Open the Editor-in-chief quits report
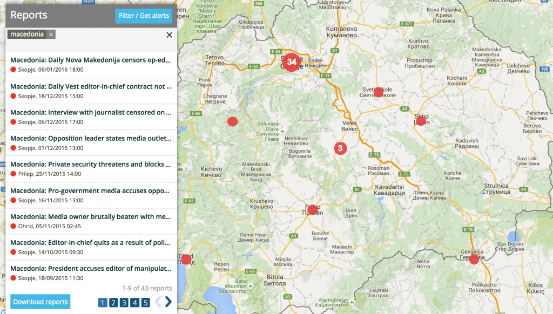Viewport: 553px width, 314px height. click(x=90, y=243)
